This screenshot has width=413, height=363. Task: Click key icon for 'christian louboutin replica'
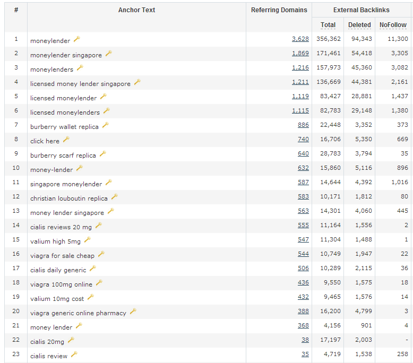pos(114,197)
